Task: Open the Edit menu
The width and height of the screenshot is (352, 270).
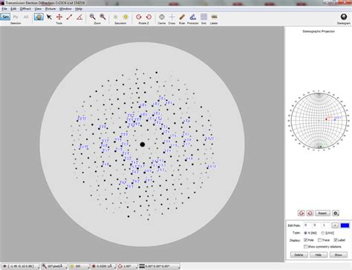Action: [13, 9]
